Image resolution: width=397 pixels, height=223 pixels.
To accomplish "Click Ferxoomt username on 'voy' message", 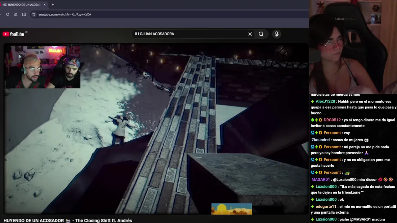I will coord(332,133).
